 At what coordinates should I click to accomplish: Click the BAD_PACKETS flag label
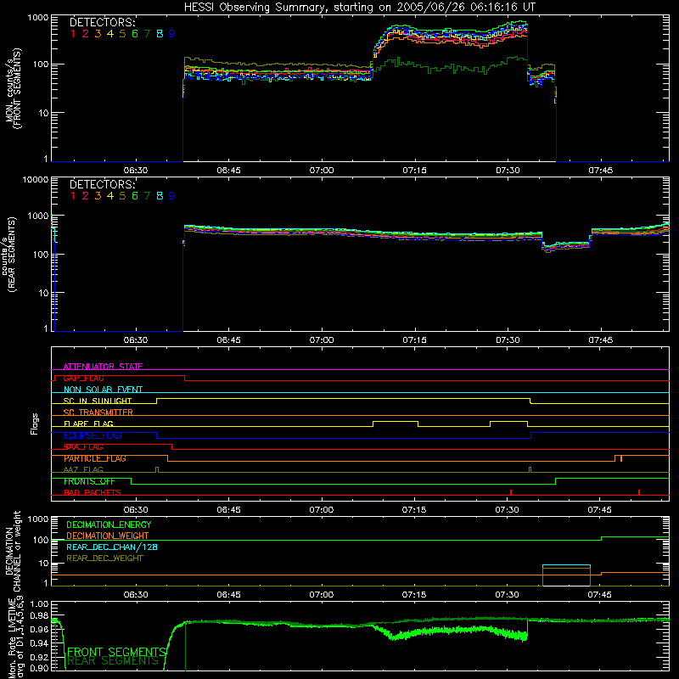(x=93, y=492)
